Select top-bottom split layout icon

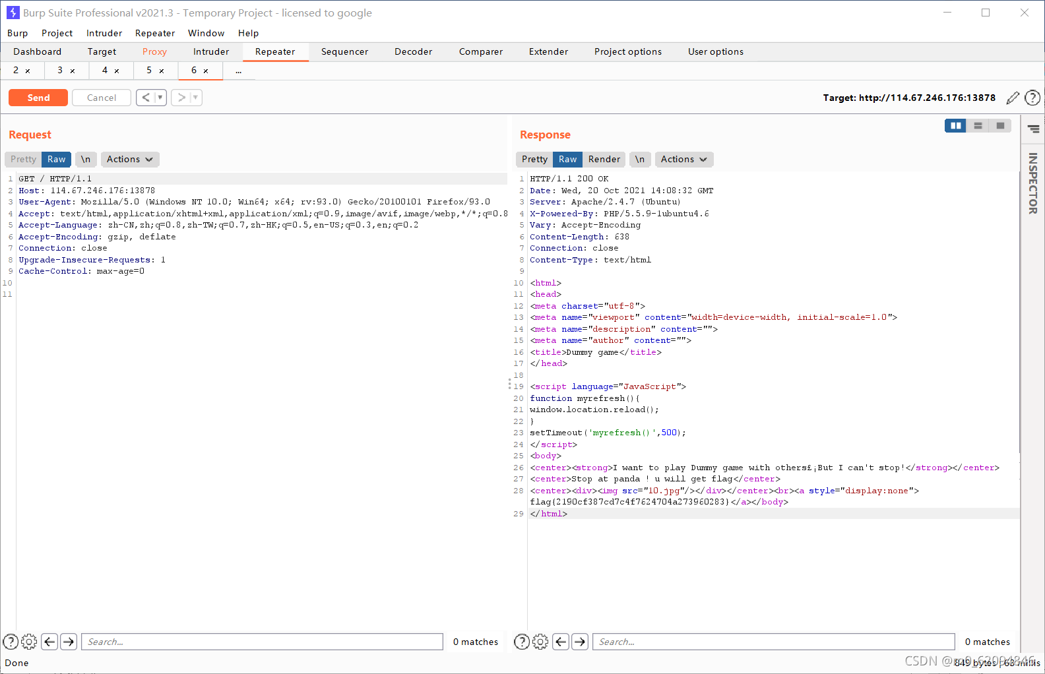[x=978, y=125]
